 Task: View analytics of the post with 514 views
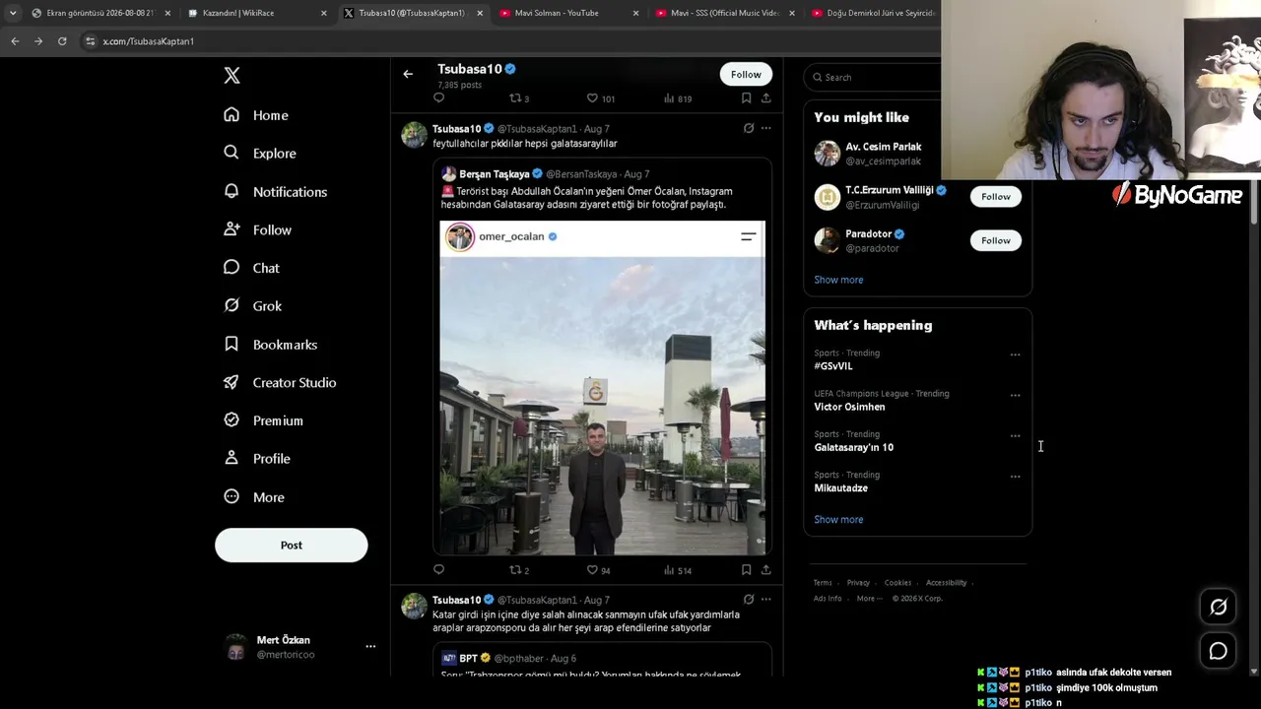point(678,569)
